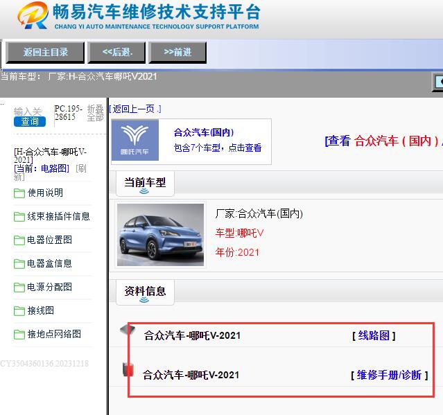Select the 使用说明 tree entry text
The height and width of the screenshot is (415, 443).
click(x=45, y=193)
